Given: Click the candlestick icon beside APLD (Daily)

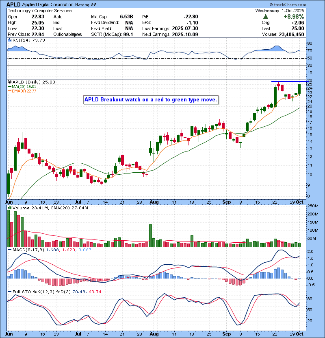Looking at the screenshot, I should point(9,82).
